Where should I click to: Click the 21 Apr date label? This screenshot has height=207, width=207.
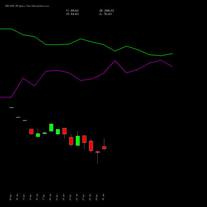point(57,197)
